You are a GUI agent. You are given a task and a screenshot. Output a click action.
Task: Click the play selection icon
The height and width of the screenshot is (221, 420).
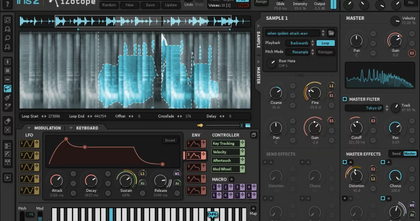[x=8, y=178]
